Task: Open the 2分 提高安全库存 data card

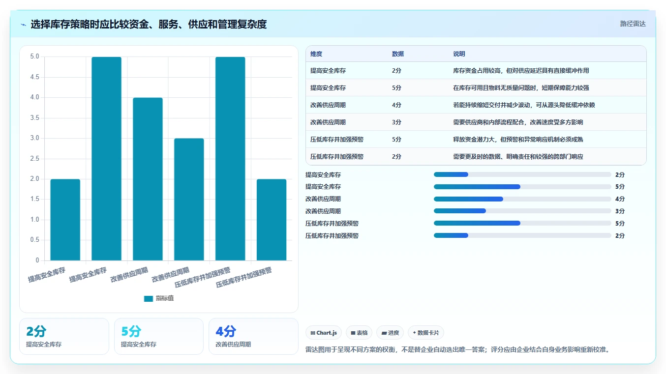Action: pos(64,336)
